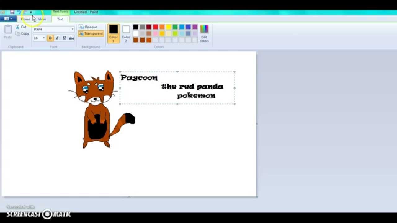Image resolution: width=397 pixels, height=223 pixels.
Task: Pick the gray 50% palette swatch
Action: coord(142,27)
